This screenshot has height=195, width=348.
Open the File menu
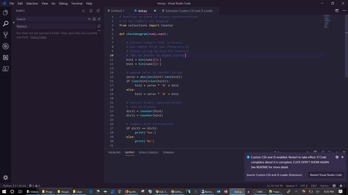tap(12, 4)
